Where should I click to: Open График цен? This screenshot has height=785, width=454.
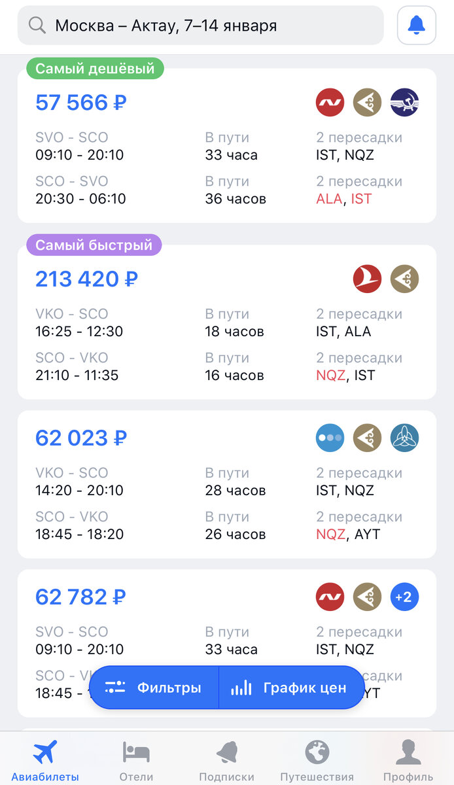pos(290,687)
